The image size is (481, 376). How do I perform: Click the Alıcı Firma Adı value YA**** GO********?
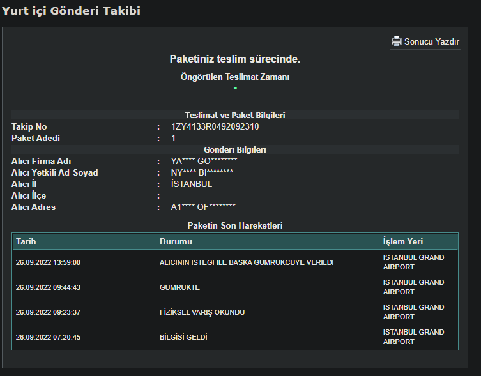click(204, 161)
